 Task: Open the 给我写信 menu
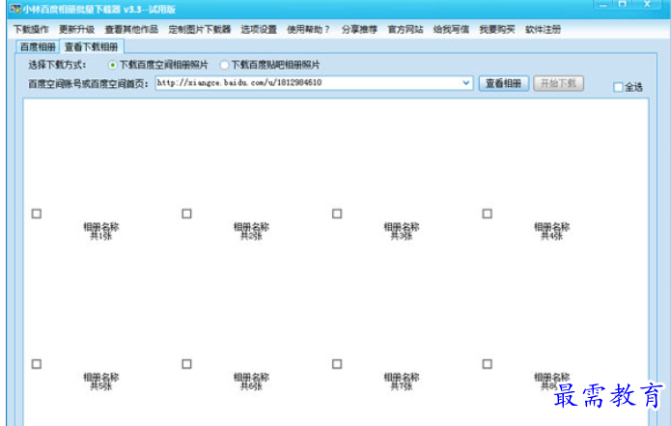451,30
